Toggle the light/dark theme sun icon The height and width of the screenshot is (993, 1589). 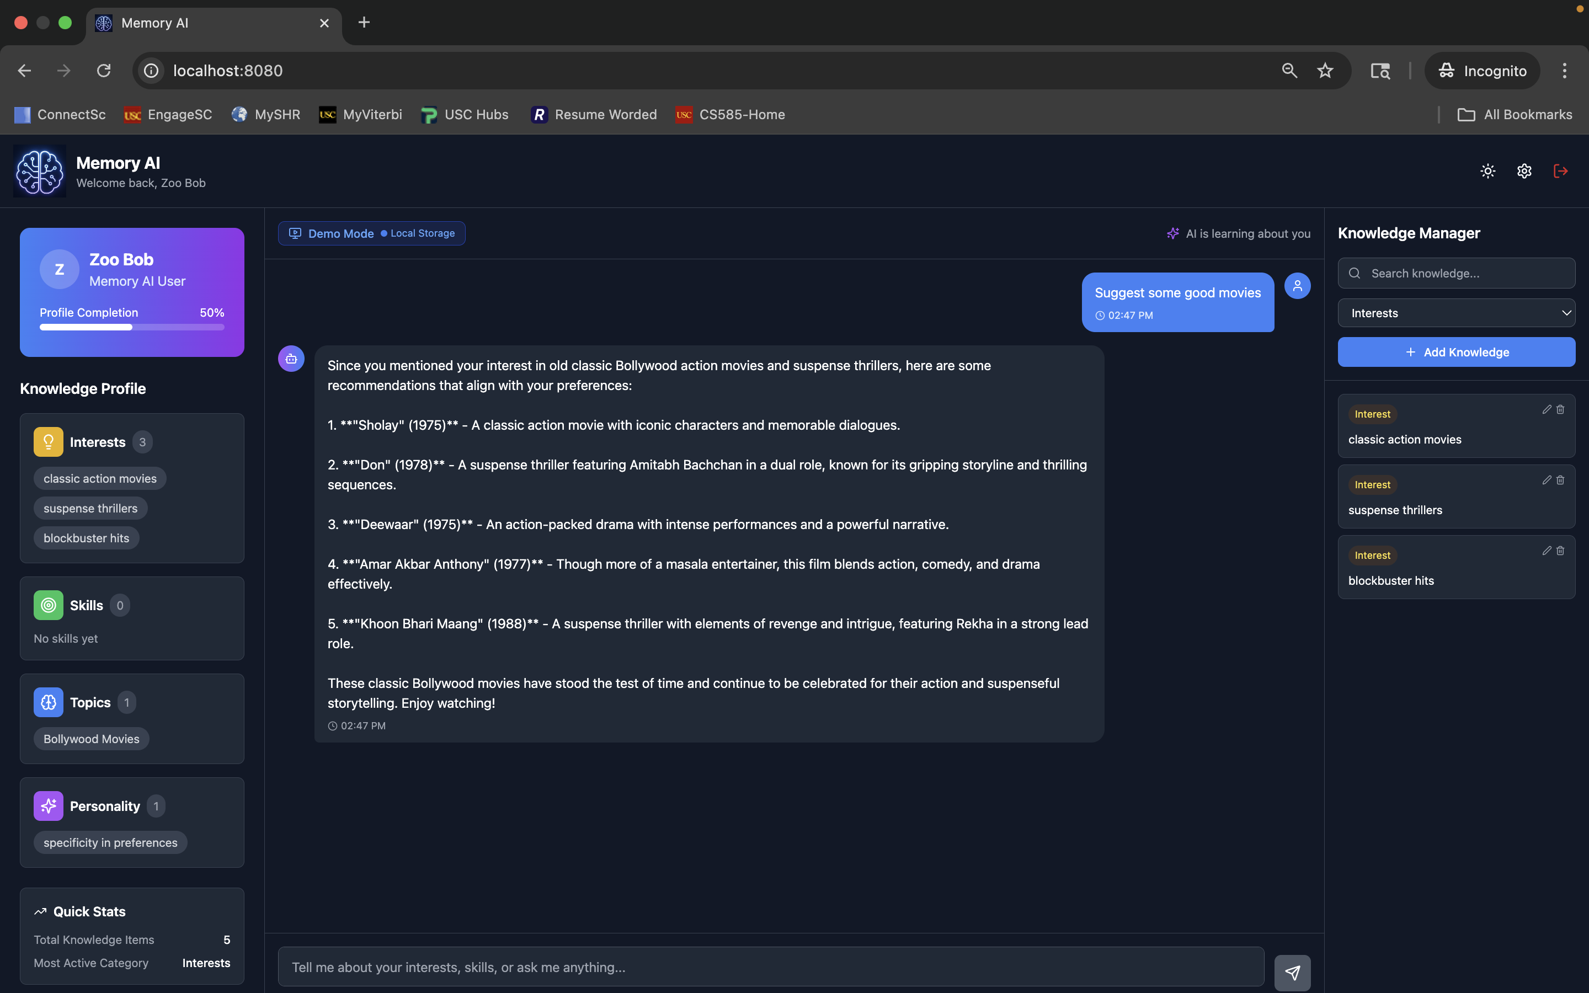pos(1488,172)
